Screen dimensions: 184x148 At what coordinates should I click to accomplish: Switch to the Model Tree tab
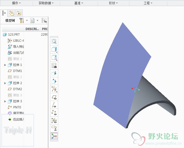pos(4,13)
